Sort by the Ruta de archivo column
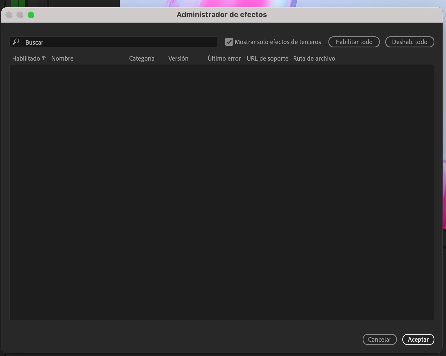 coord(314,58)
